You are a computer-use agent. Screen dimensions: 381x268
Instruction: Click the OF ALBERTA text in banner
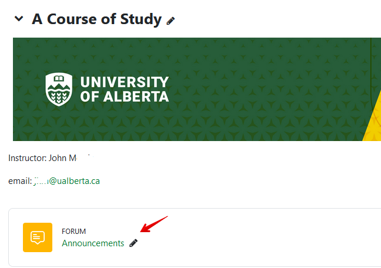tap(124, 97)
